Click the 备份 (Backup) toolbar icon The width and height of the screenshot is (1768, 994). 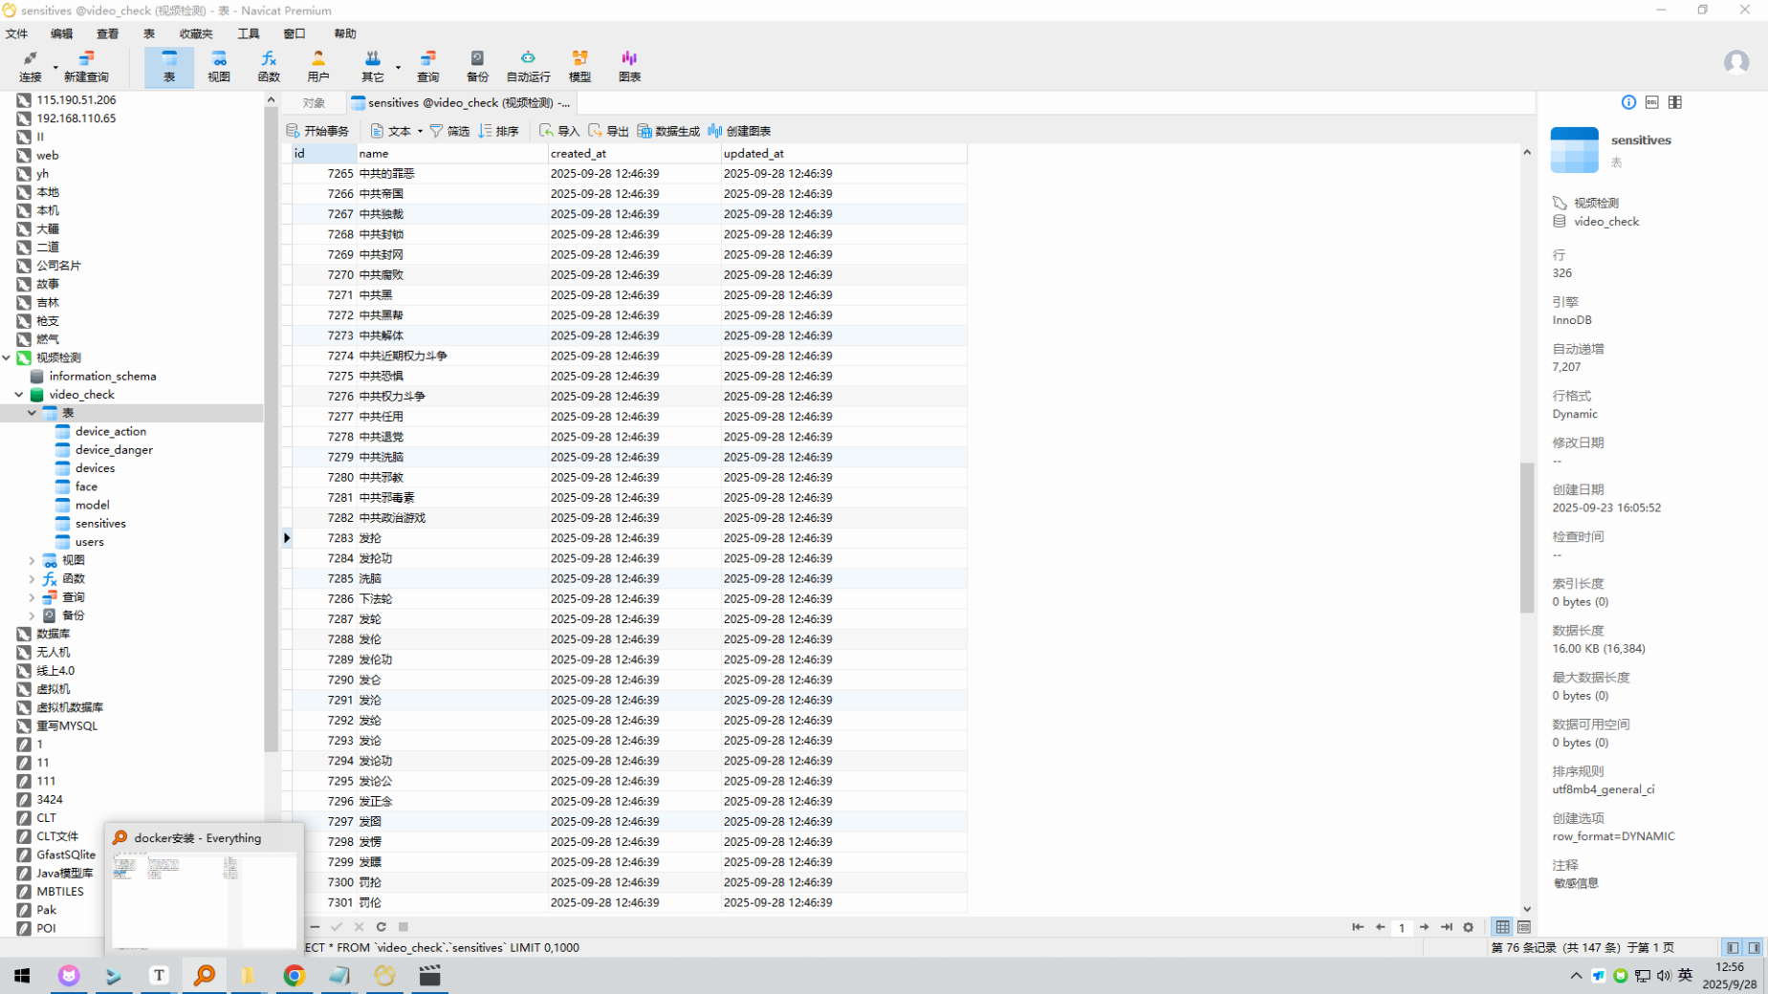pyautogui.click(x=477, y=65)
